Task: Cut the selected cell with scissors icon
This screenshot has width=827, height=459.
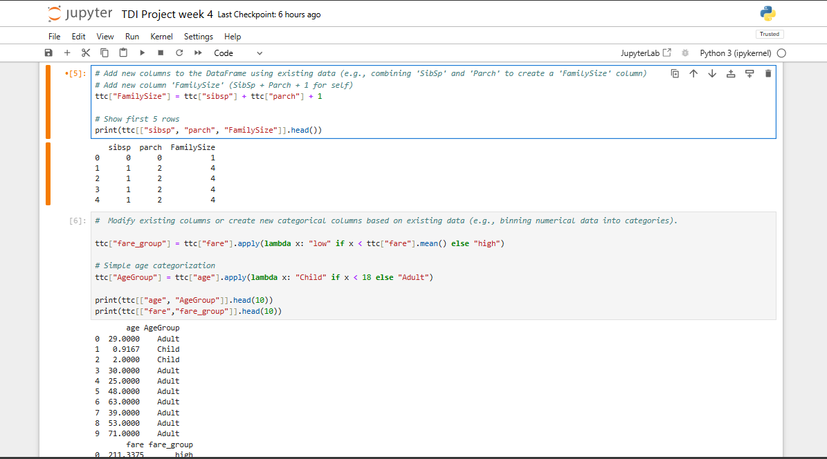Action: pyautogui.click(x=85, y=53)
